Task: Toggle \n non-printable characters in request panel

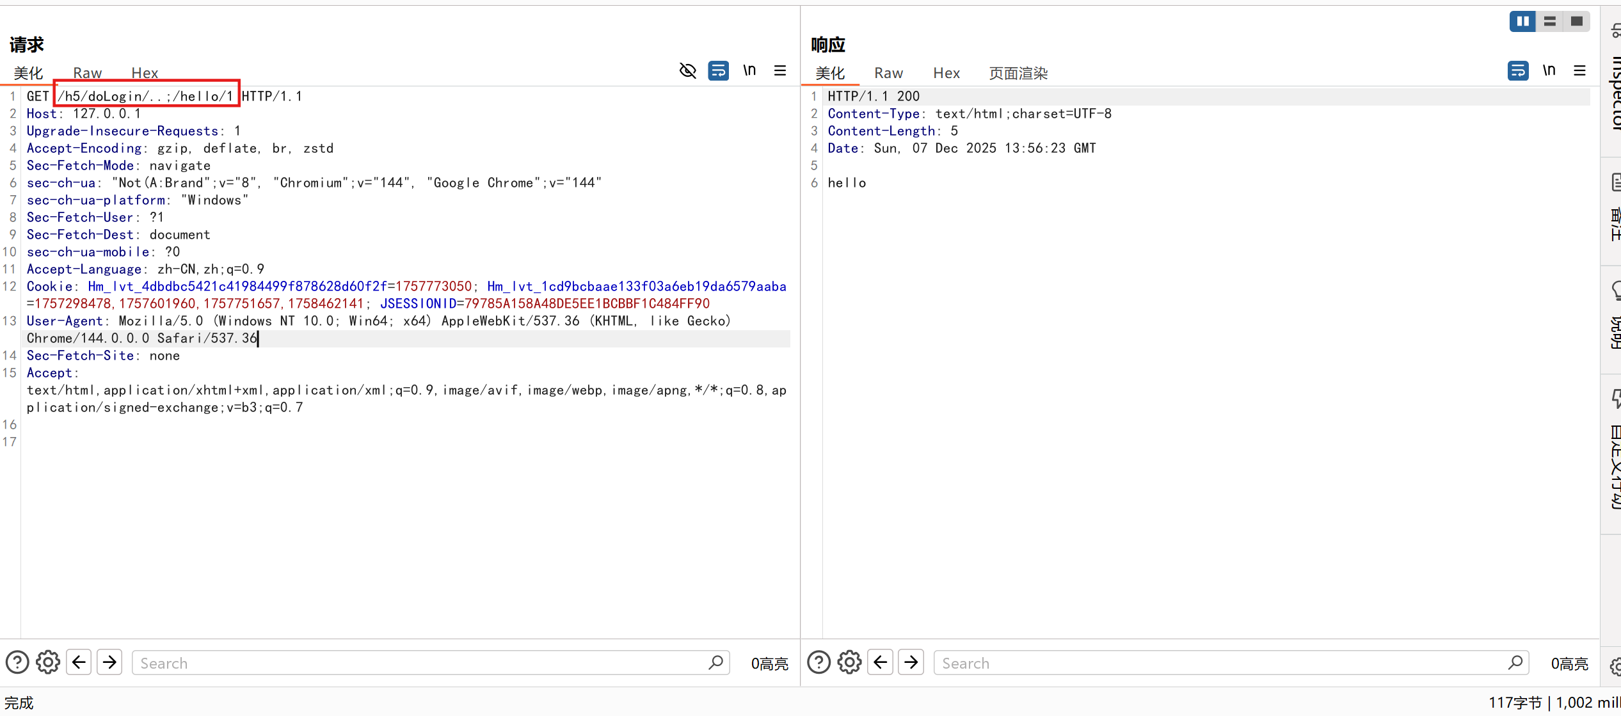Action: 749,70
